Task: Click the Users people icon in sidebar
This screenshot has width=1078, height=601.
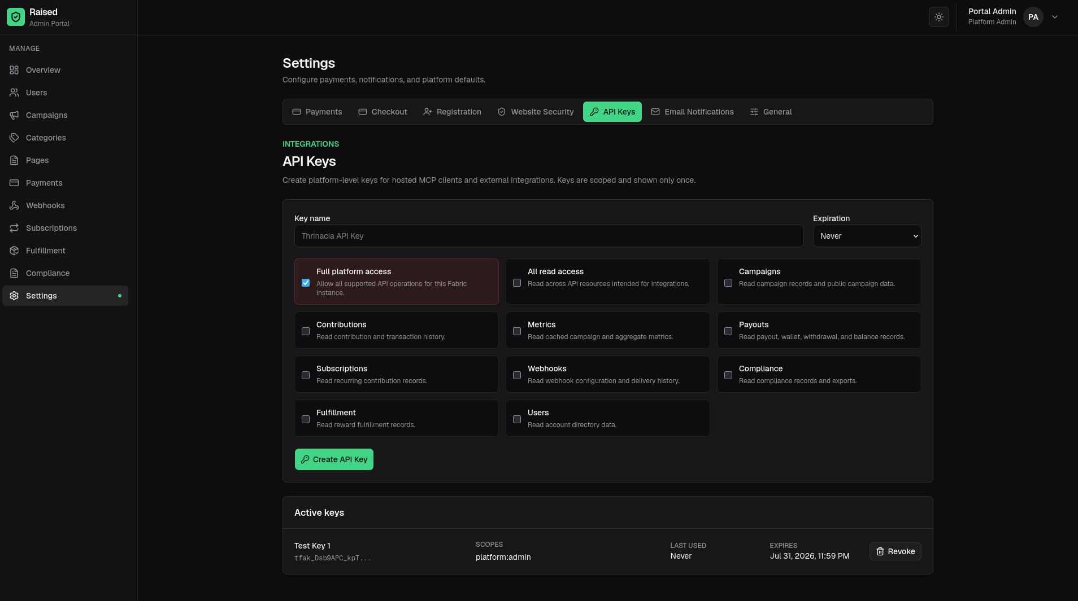Action: coord(14,93)
